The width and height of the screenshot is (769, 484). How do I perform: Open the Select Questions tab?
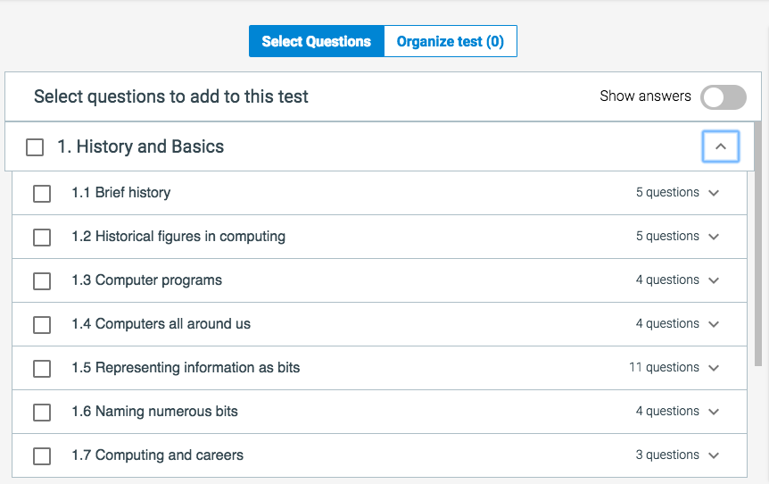click(316, 41)
